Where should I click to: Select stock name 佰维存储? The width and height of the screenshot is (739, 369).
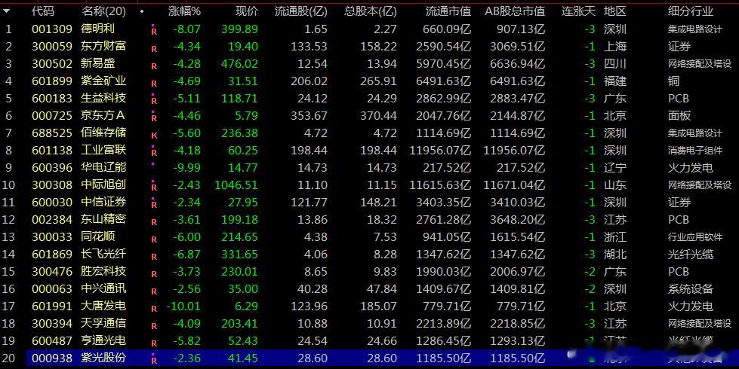(103, 133)
